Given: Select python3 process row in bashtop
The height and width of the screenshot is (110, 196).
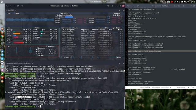Looking at the screenshot, I should 92,35.
